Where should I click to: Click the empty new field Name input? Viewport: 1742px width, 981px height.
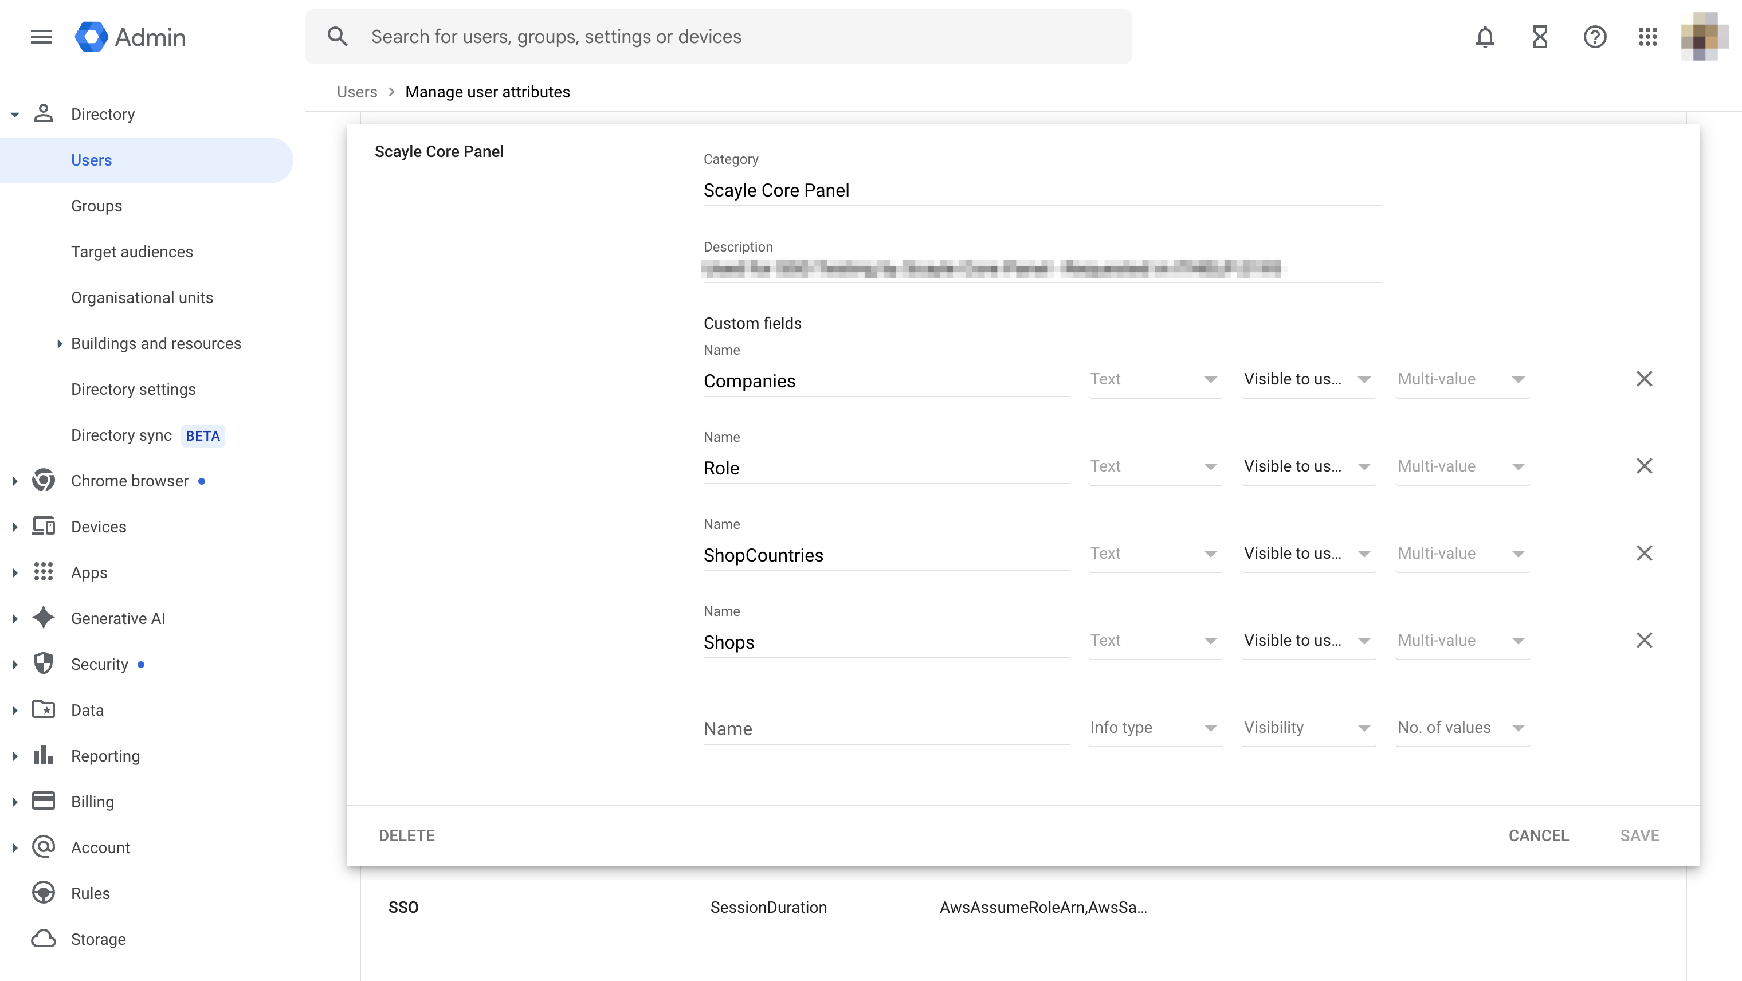(886, 729)
